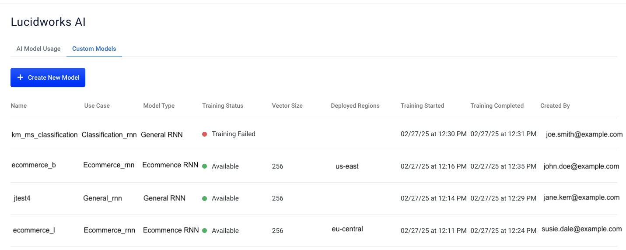Click creator joe.smith@example.com
Screen dimensions: 626x250
[584, 134]
